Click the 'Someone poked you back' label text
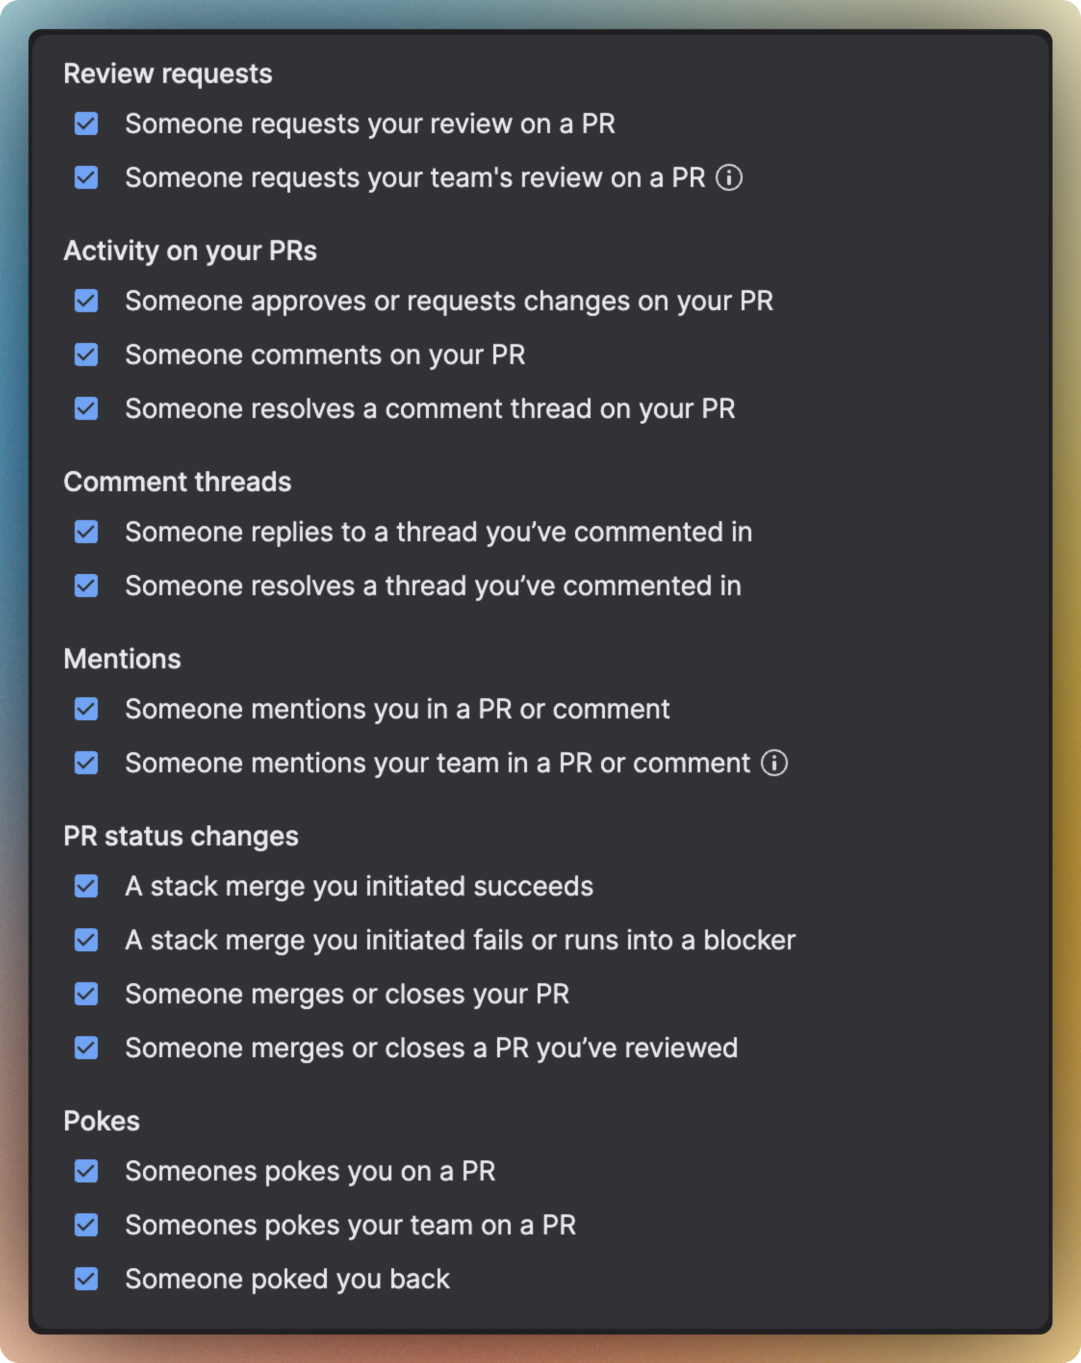Image resolution: width=1081 pixels, height=1363 pixels. coord(288,1279)
